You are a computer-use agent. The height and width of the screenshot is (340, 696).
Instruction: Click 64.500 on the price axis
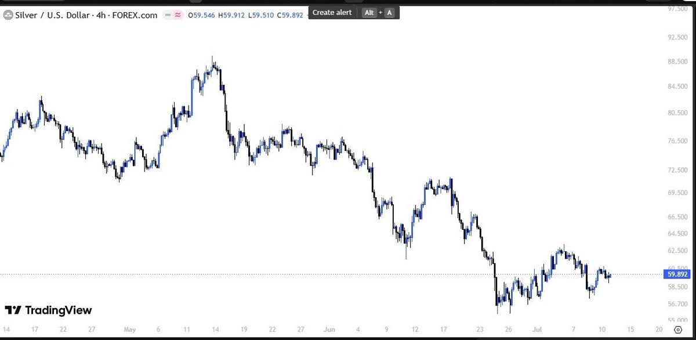point(677,234)
